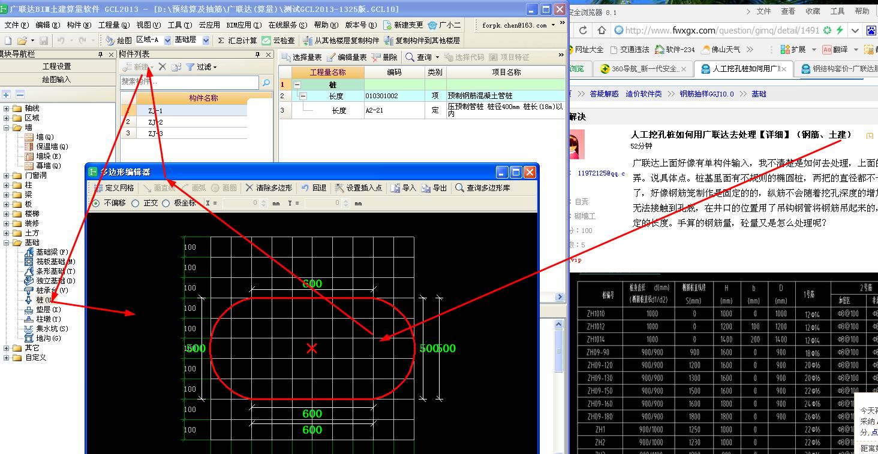Viewport: 878px width, 454px height.
Task: Collapse 墙 tree node
Action: pos(7,128)
